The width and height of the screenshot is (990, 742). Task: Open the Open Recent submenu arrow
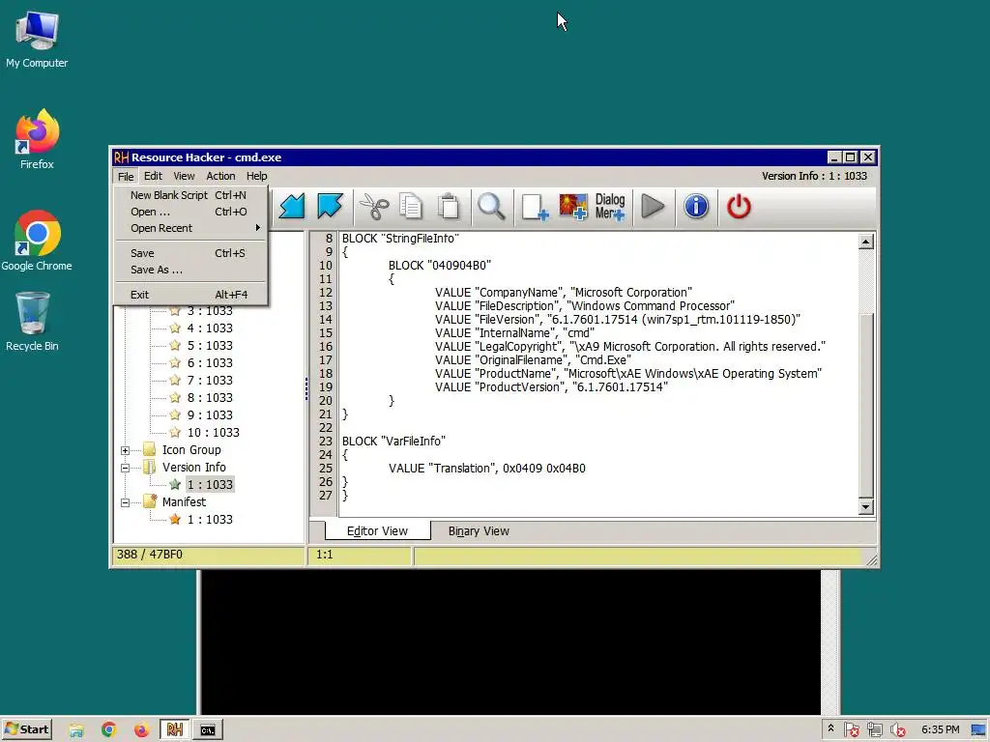click(x=257, y=228)
